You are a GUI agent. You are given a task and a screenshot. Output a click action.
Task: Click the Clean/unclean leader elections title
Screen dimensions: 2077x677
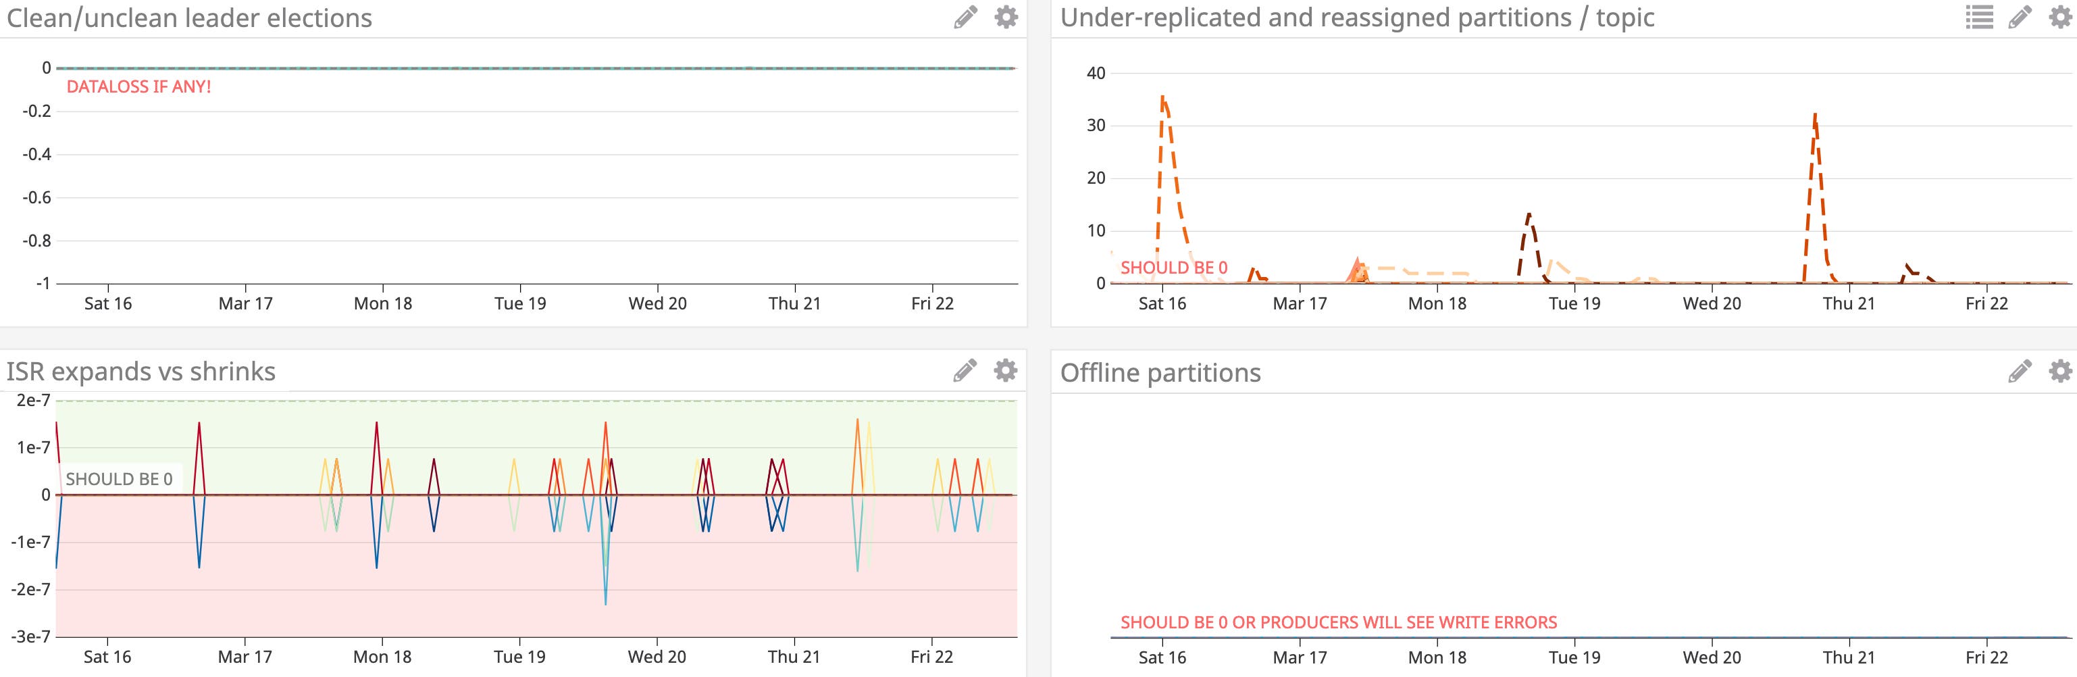click(190, 18)
